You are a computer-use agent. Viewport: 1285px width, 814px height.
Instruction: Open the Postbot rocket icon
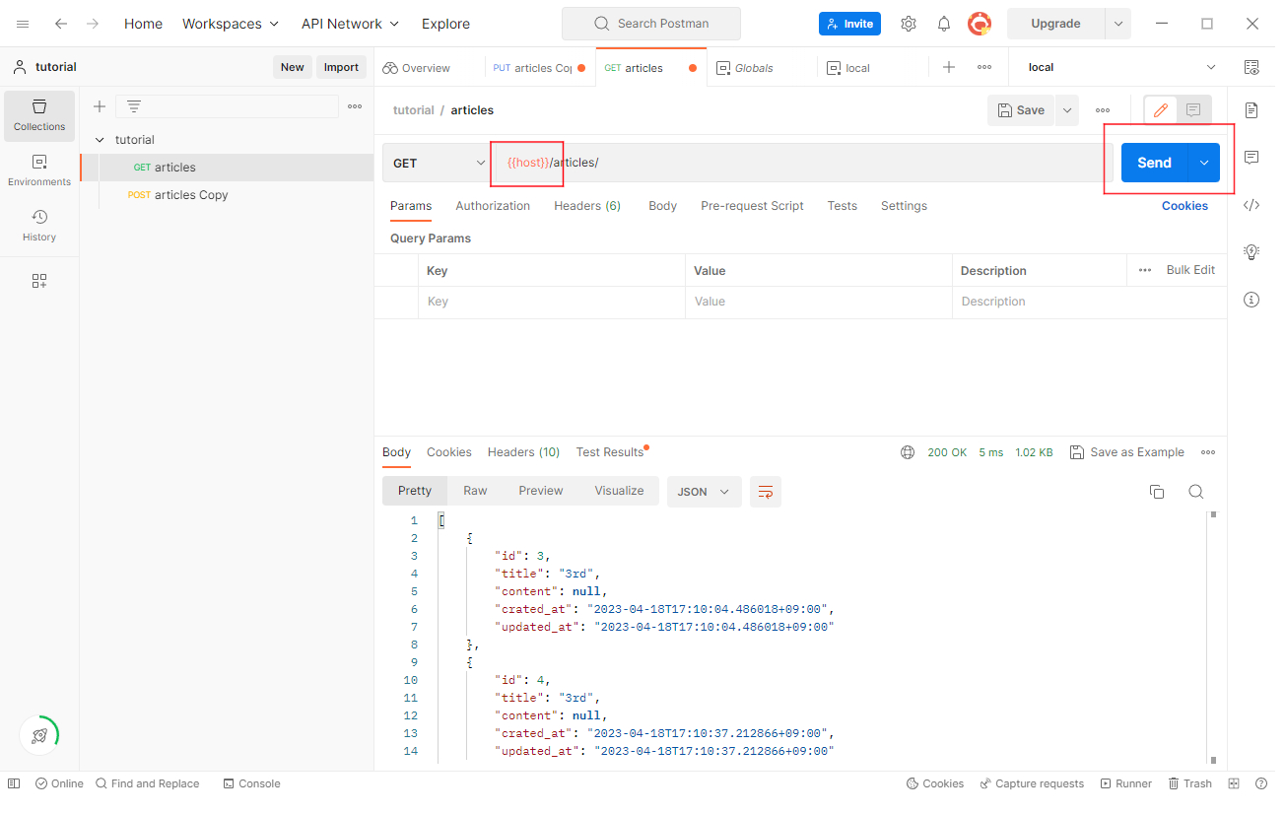coord(39,735)
